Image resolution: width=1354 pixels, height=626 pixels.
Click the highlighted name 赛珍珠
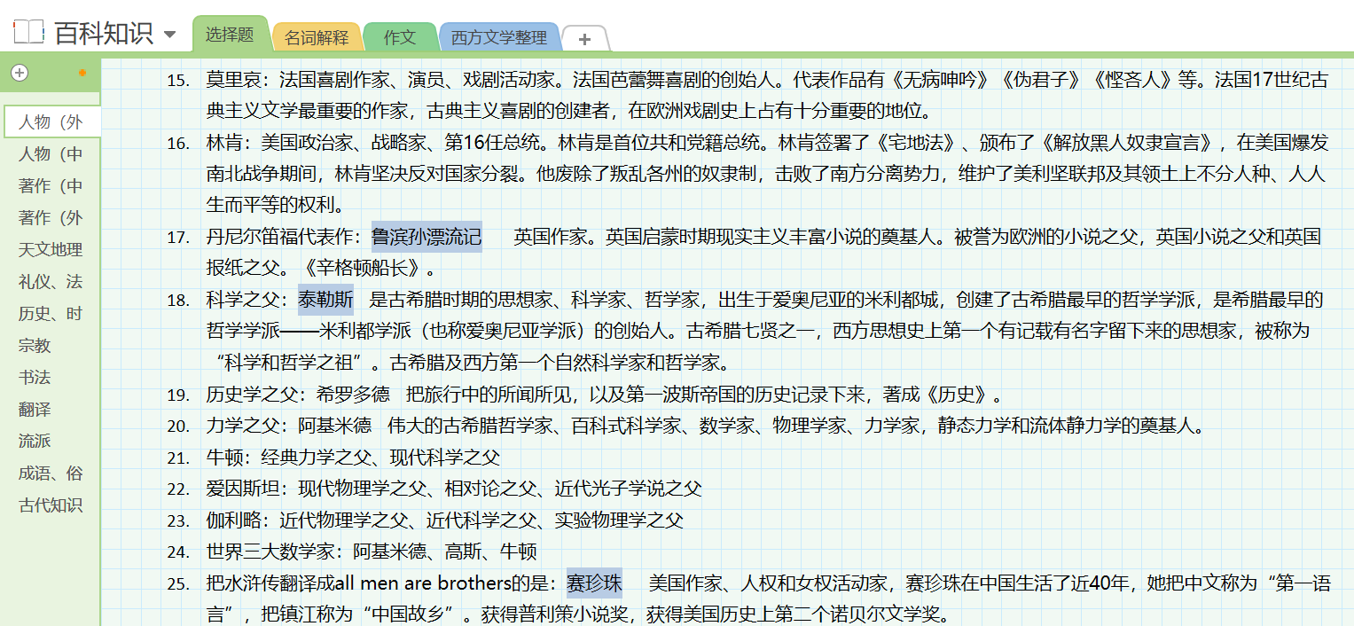594,583
